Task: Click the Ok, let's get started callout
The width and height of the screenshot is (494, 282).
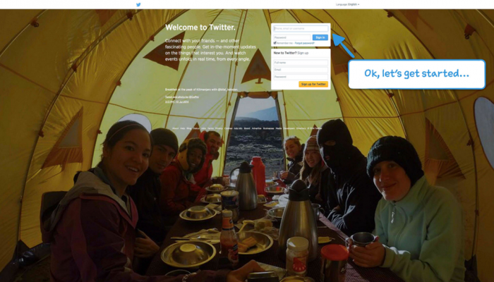Action: (417, 74)
